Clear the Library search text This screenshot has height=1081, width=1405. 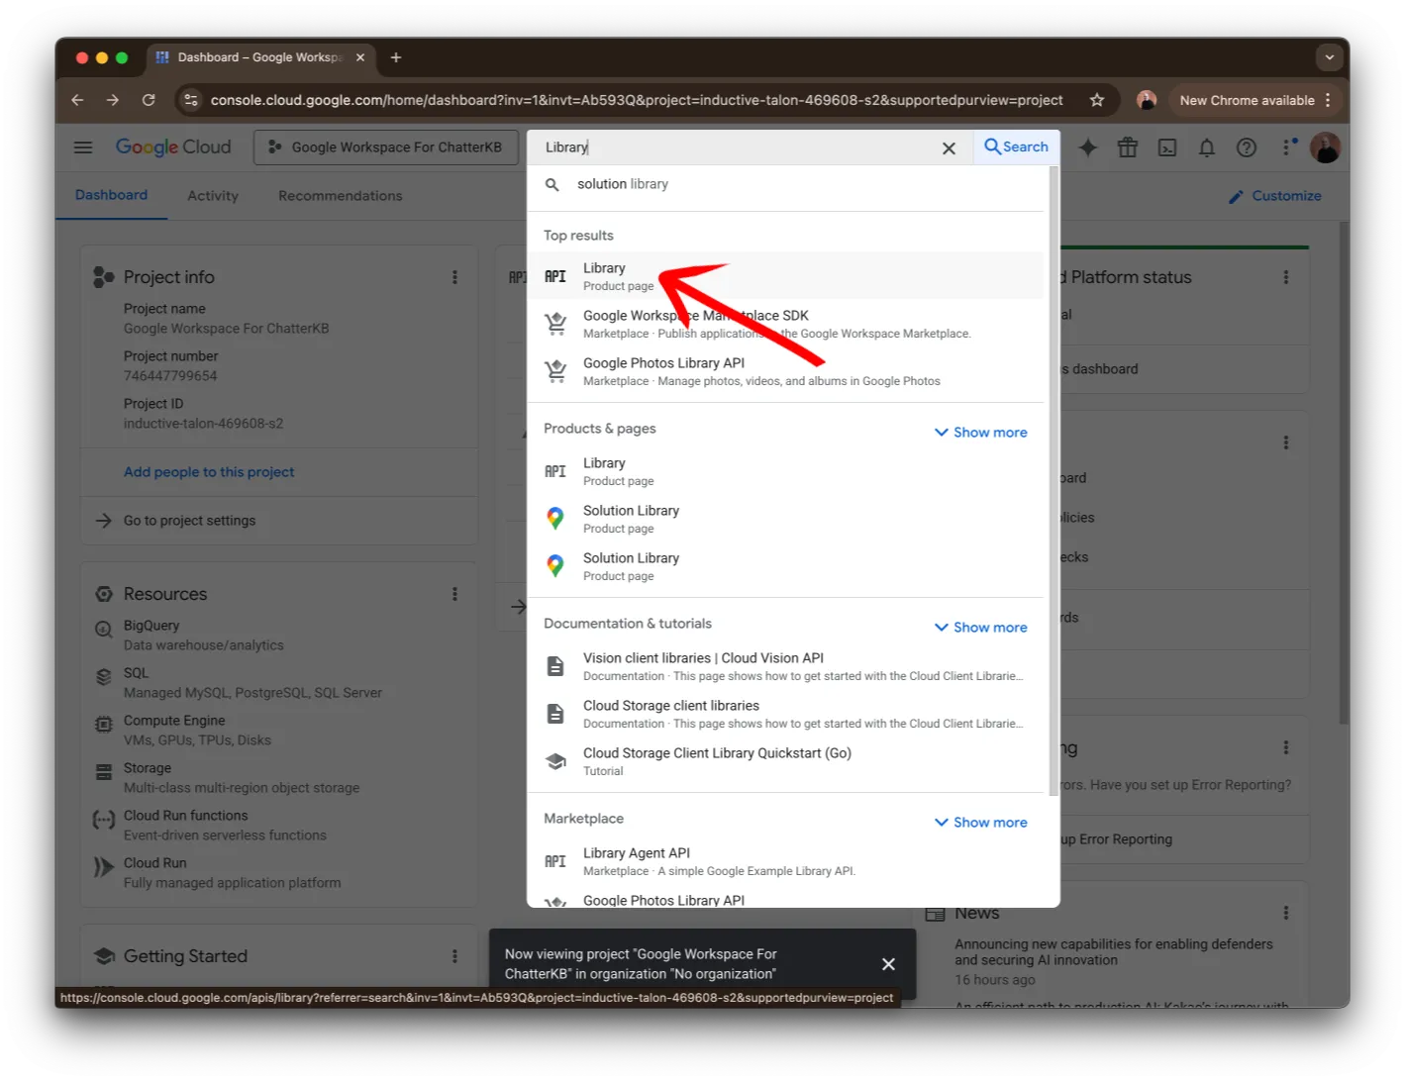point(949,148)
